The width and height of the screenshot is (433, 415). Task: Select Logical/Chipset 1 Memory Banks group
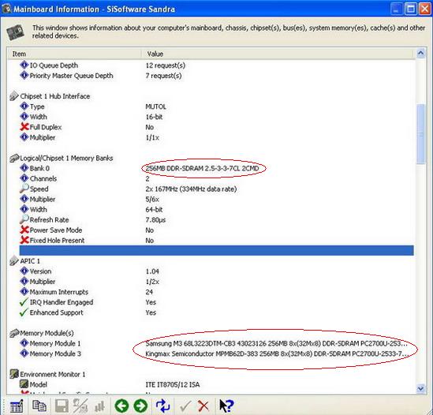coord(66,158)
